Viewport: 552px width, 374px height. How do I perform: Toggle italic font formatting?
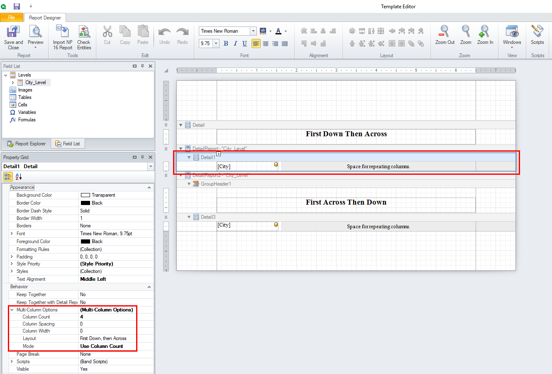[x=235, y=43]
